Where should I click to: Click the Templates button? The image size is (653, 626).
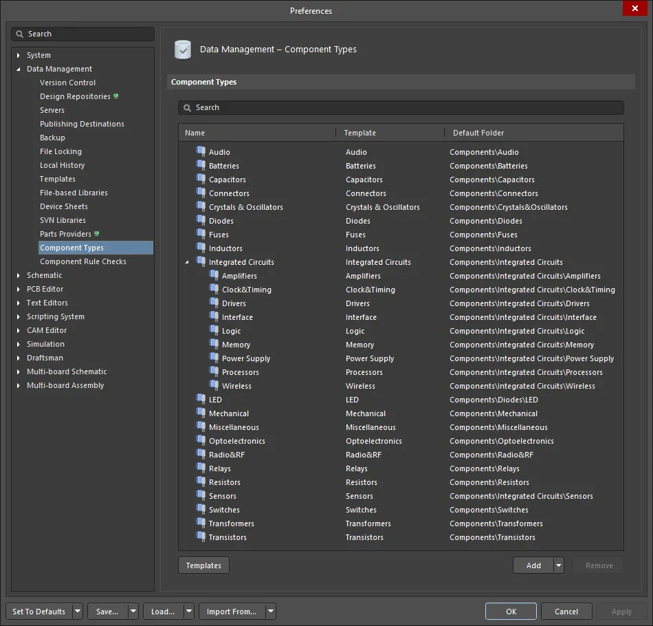[x=203, y=565]
